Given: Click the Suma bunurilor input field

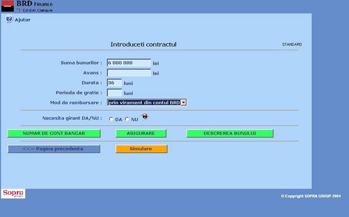Looking at the screenshot, I should point(129,63).
